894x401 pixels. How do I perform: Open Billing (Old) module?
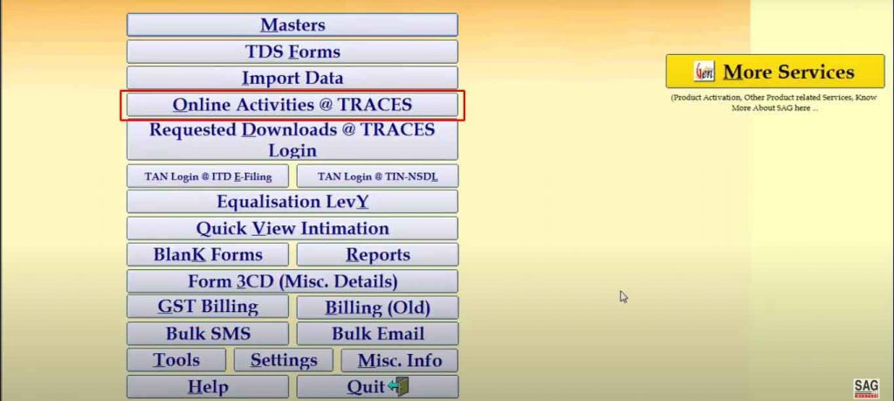pyautogui.click(x=377, y=308)
